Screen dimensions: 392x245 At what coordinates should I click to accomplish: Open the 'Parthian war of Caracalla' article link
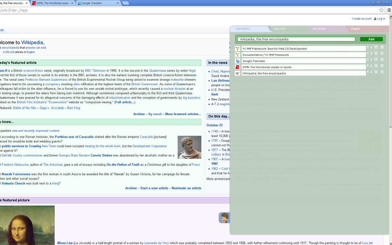point(74,137)
